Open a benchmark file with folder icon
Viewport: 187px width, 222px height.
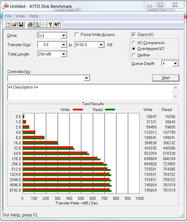click(x=14, y=25)
